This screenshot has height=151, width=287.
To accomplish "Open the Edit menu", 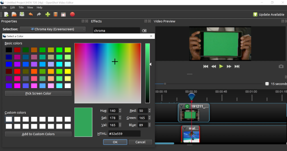I will pyautogui.click(x=13, y=7).
